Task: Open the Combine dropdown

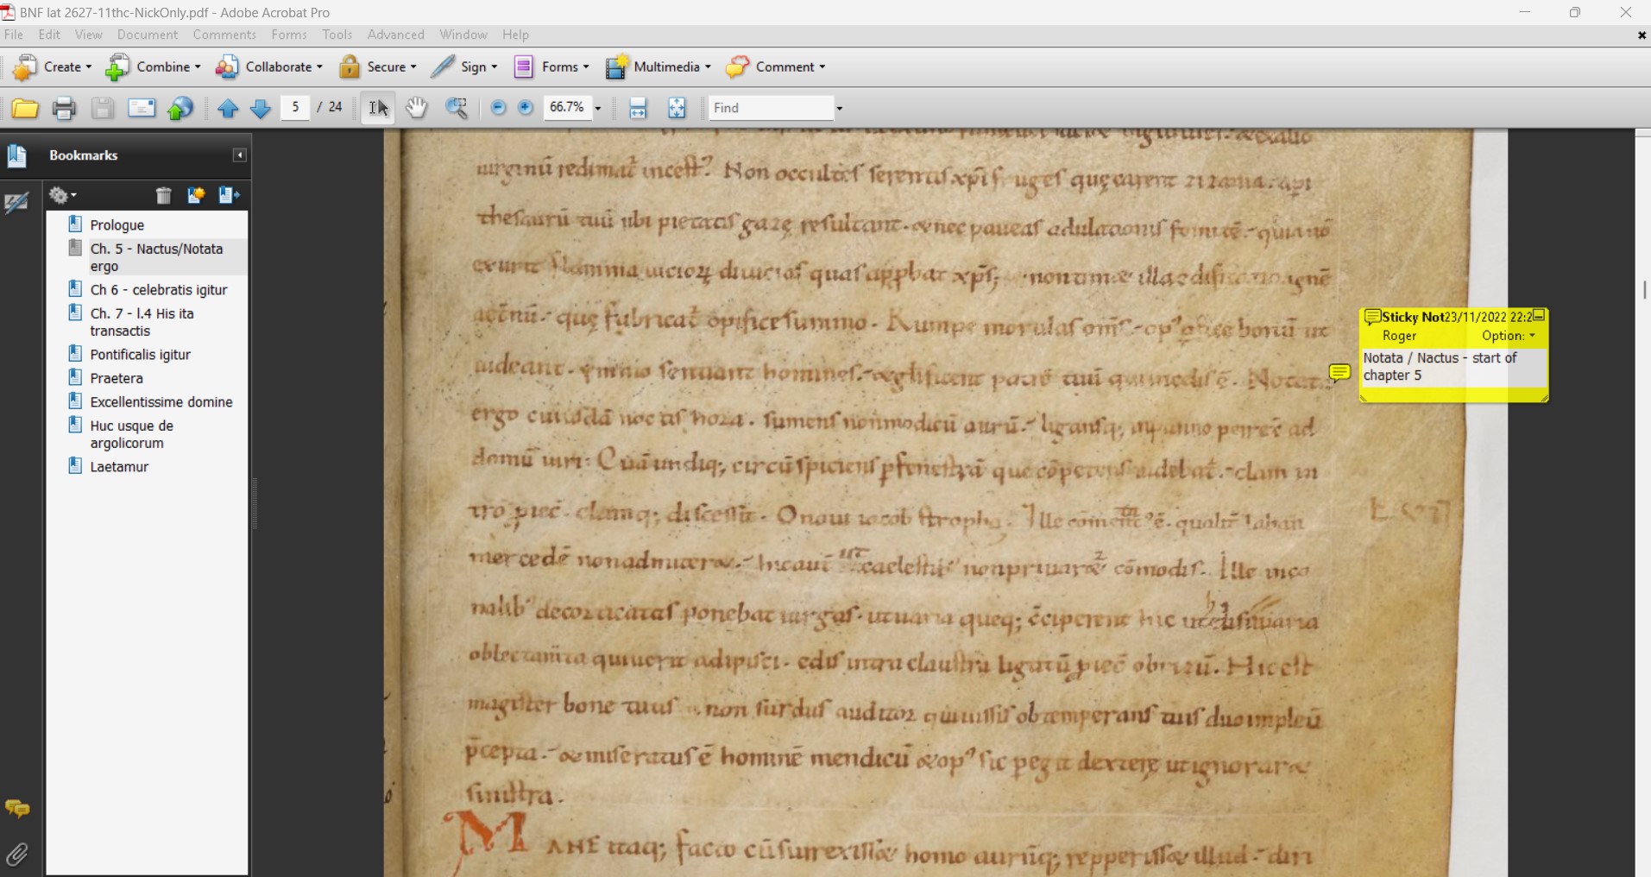Action: pos(153,66)
